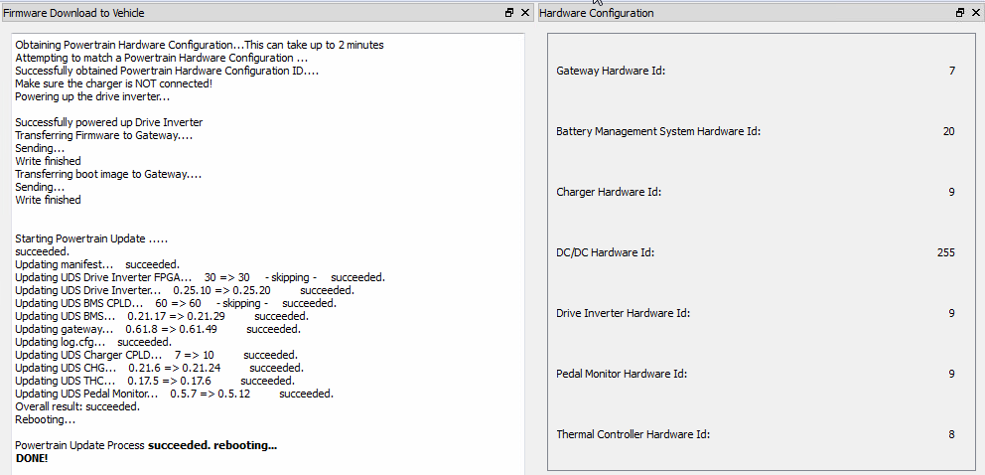This screenshot has width=985, height=475.
Task: Click the 'Updating UDS Pedal Monitor' log line
Action: tap(174, 394)
